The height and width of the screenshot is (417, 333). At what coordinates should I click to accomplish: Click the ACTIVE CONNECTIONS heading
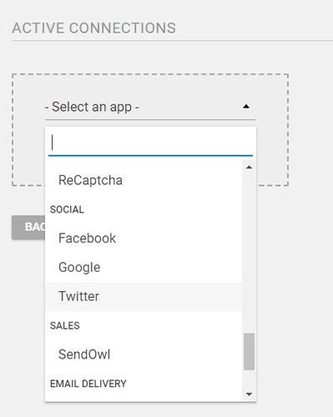[x=94, y=28]
